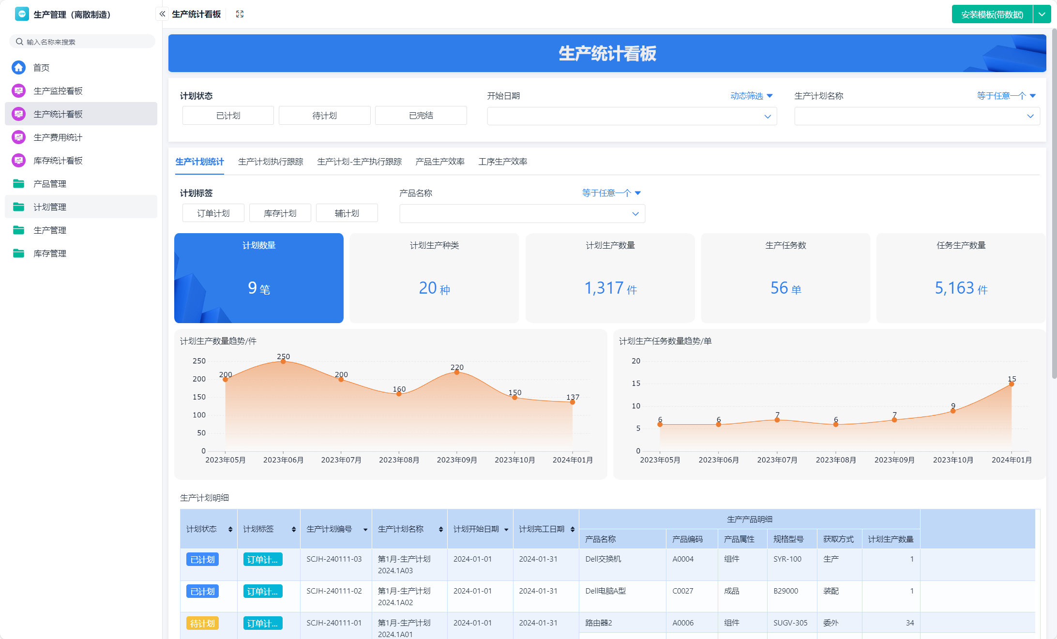Image resolution: width=1057 pixels, height=639 pixels.
Task: Toggle the 待计划 status filter
Action: [x=324, y=116]
